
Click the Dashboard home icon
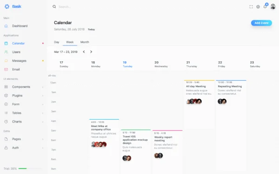6,26
